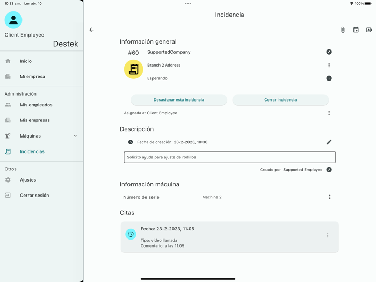Open the Machine 2 serial number options

329,197
